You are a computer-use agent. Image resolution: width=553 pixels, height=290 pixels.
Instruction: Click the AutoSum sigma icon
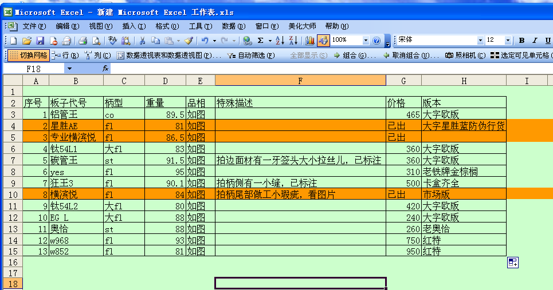[x=261, y=41]
